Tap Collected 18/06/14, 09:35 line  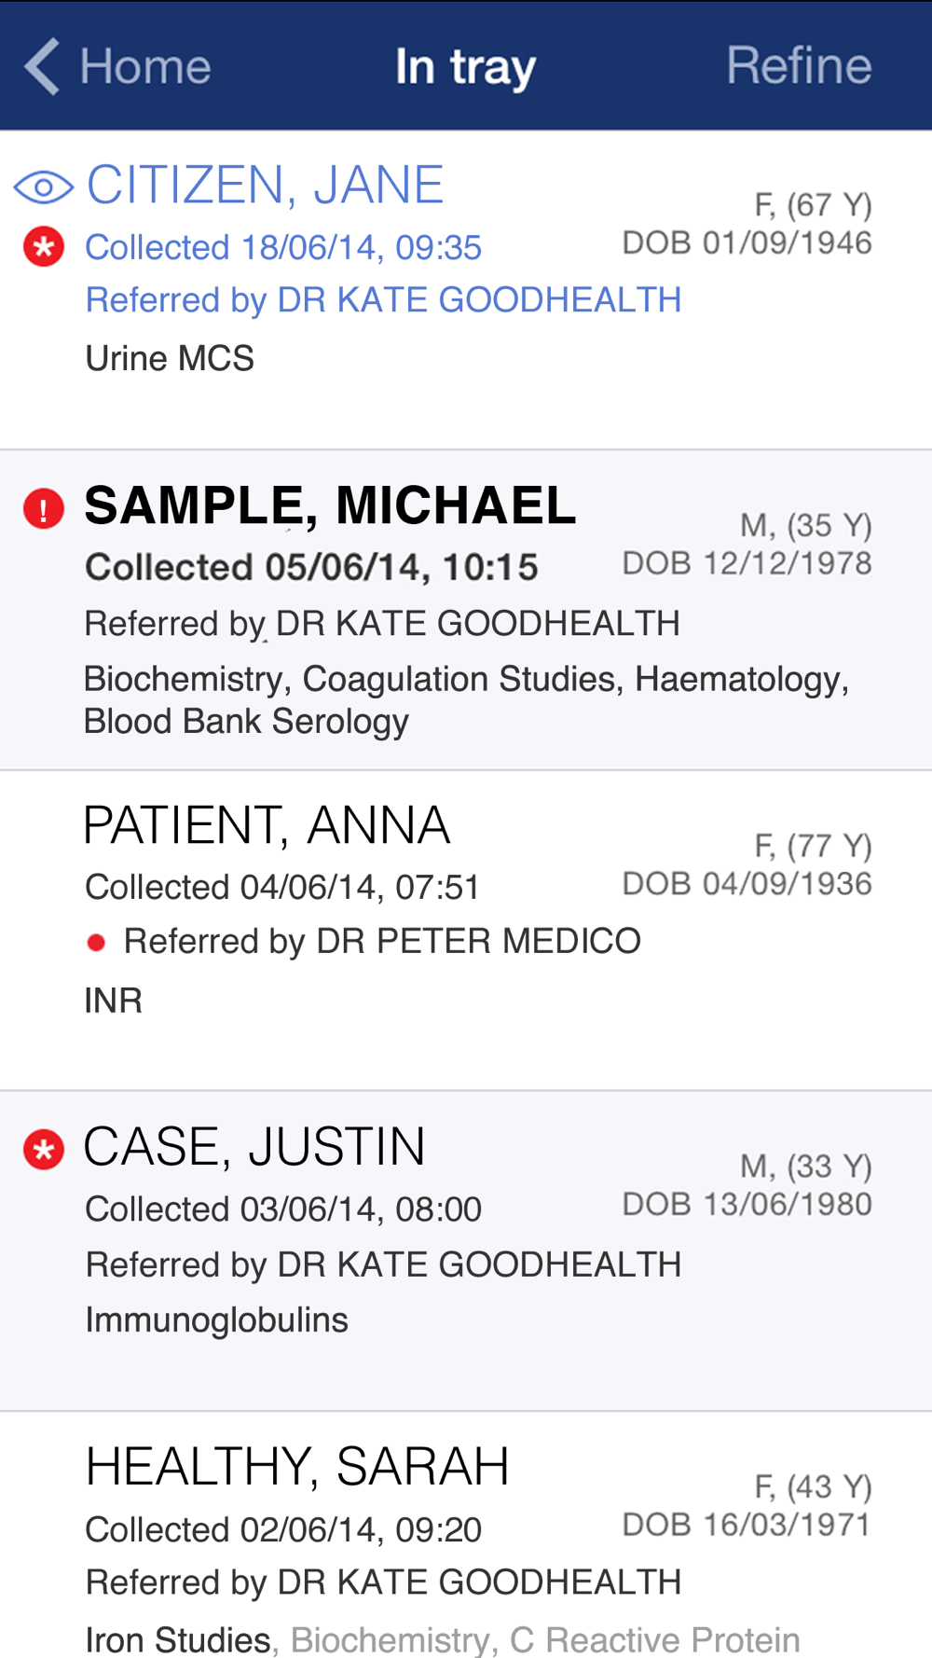(x=283, y=248)
